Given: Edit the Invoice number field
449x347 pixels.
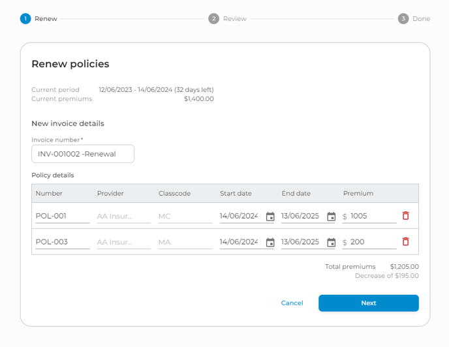Looking at the screenshot, I should pos(83,154).
